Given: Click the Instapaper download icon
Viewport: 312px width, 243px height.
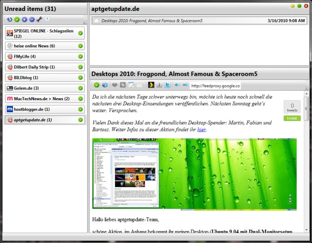Looking at the screenshot, I should point(159,85).
